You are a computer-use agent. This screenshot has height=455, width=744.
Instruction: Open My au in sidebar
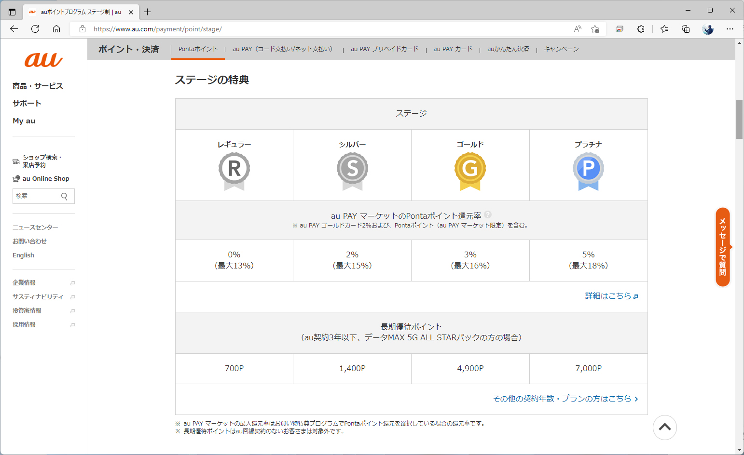(x=24, y=121)
